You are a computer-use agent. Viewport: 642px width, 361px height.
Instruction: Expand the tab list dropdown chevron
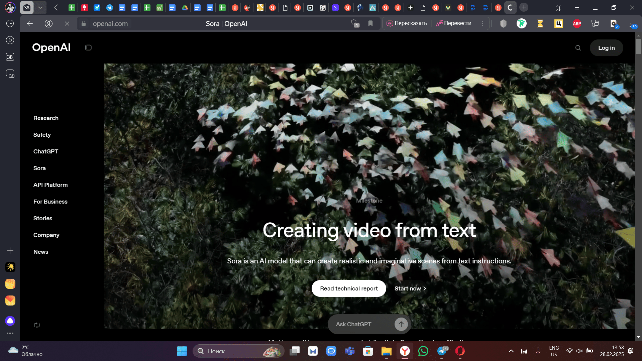coord(40,7)
